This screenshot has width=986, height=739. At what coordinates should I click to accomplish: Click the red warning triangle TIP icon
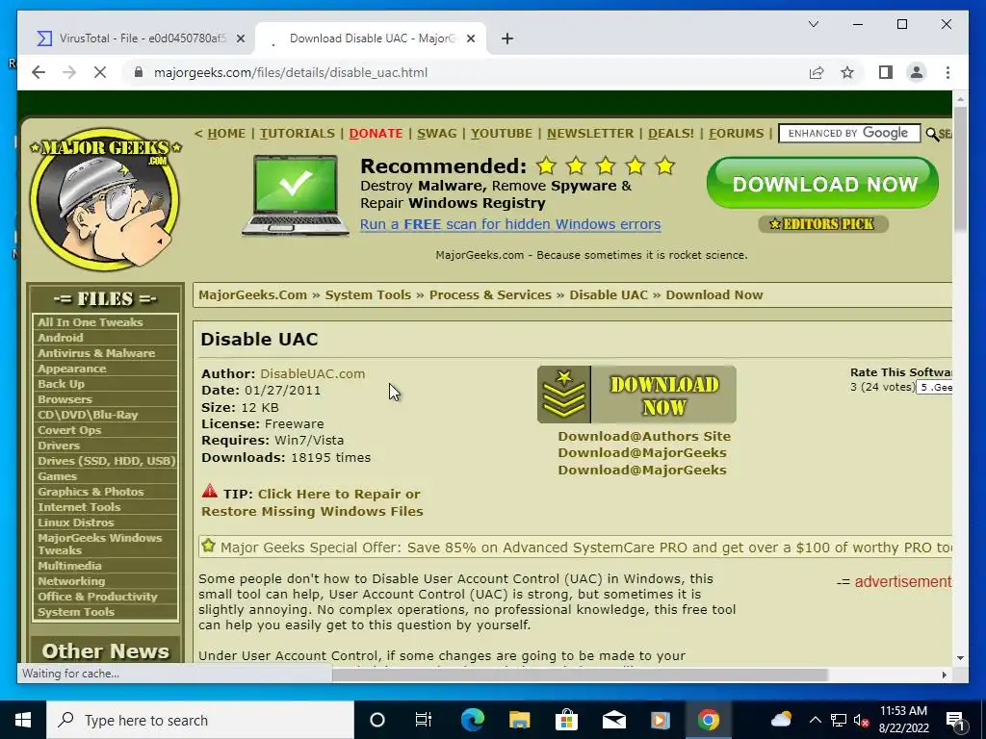tap(210, 492)
